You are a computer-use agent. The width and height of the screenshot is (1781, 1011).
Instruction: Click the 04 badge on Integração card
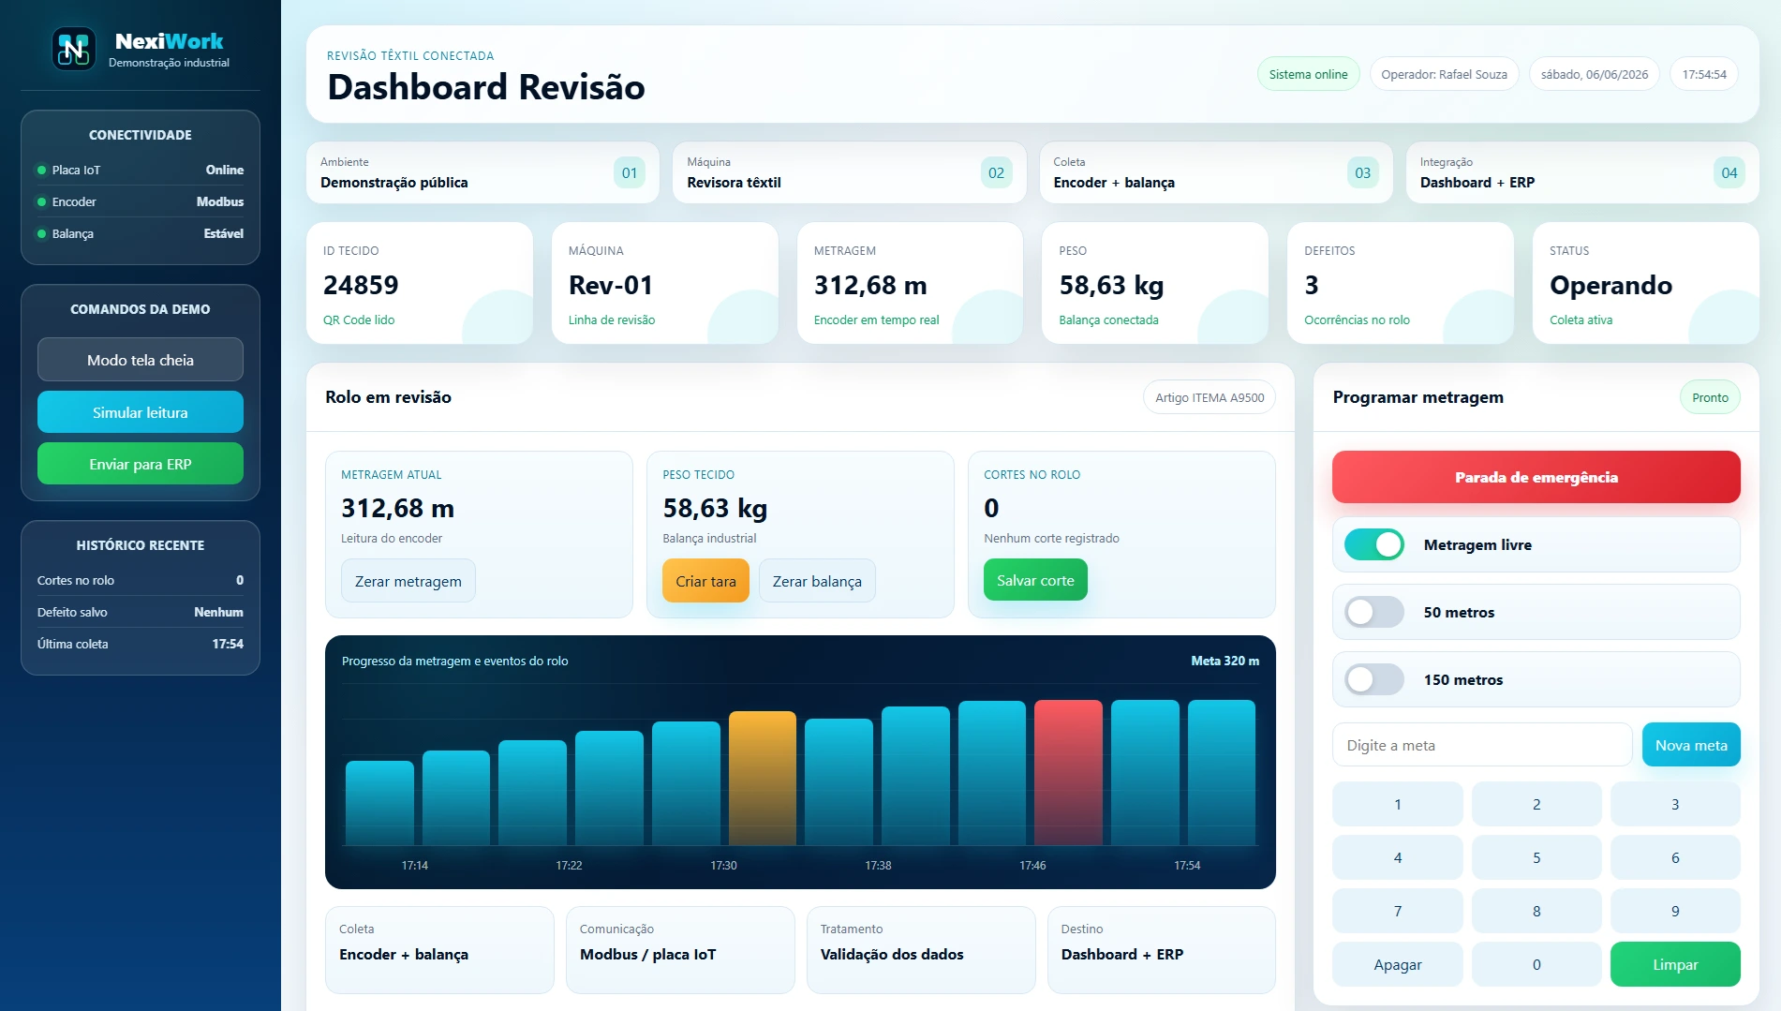(x=1729, y=172)
